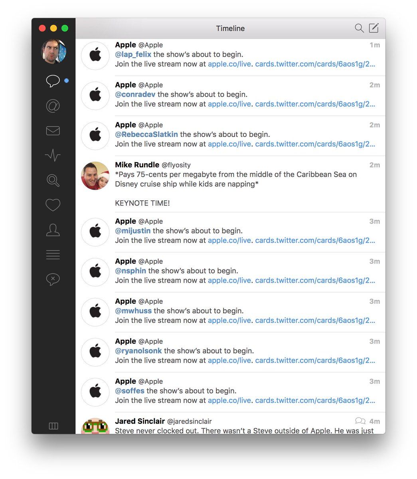The height and width of the screenshot is (479, 417).
Task: Open the Search magnifier in sidebar
Action: [53, 180]
